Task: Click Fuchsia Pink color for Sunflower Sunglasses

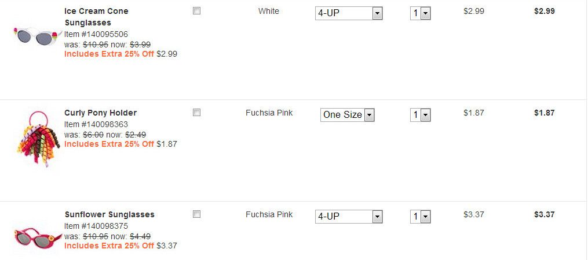Action: tap(269, 214)
